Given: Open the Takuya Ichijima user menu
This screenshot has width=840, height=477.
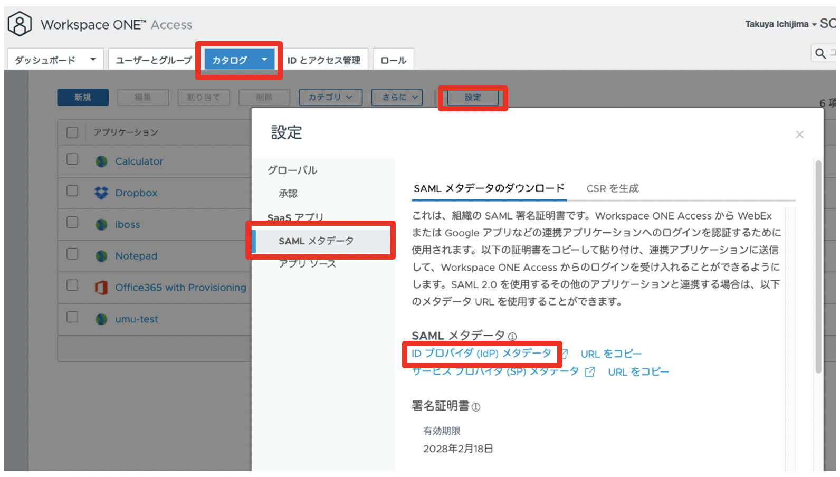Looking at the screenshot, I should tap(781, 24).
